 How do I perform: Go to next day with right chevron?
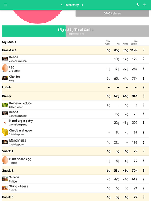tap(82, 5)
